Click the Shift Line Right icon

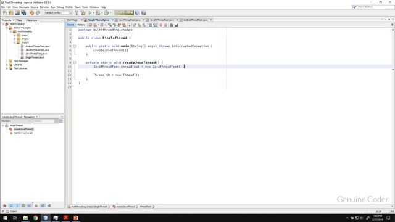click(x=155, y=25)
